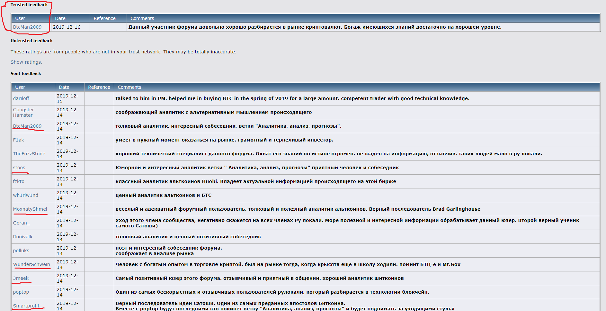Screen dimensions: 606x311
Task: Click the 2019-12-15 date in dariloff row
Action: (67, 98)
